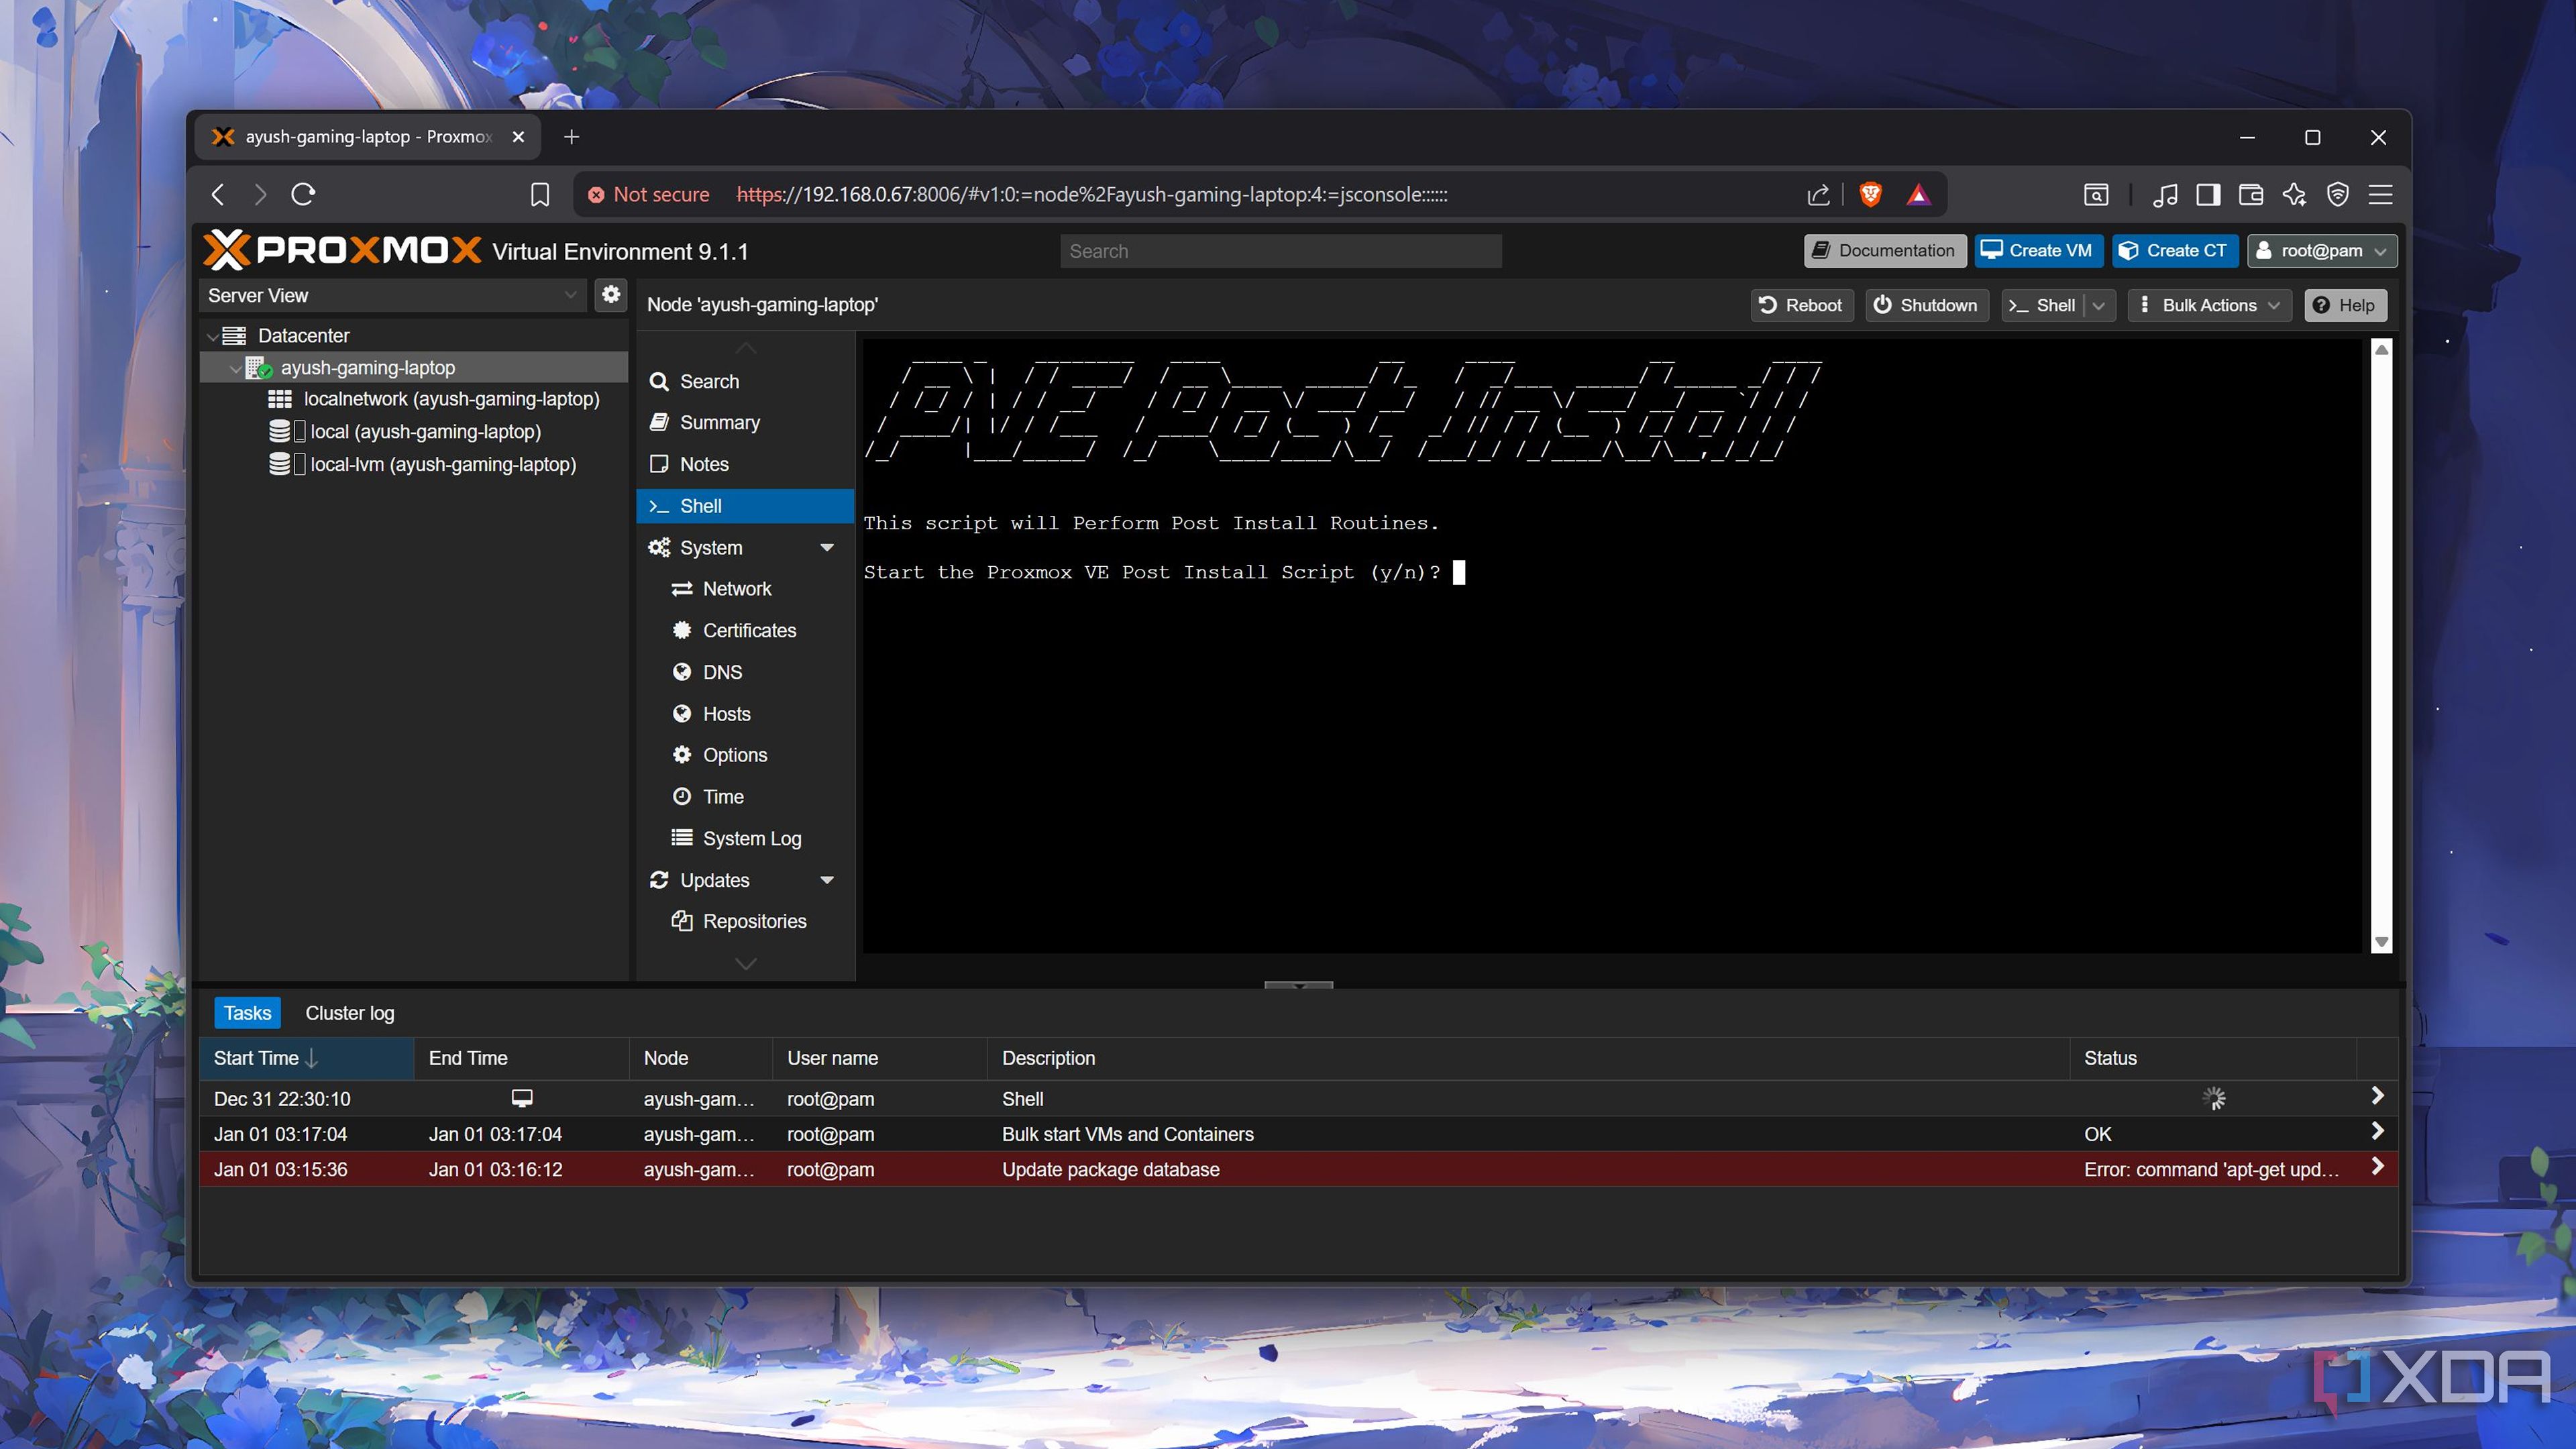Click the console scrollbar down arrow
Image resolution: width=2576 pixels, height=1449 pixels.
(2381, 942)
